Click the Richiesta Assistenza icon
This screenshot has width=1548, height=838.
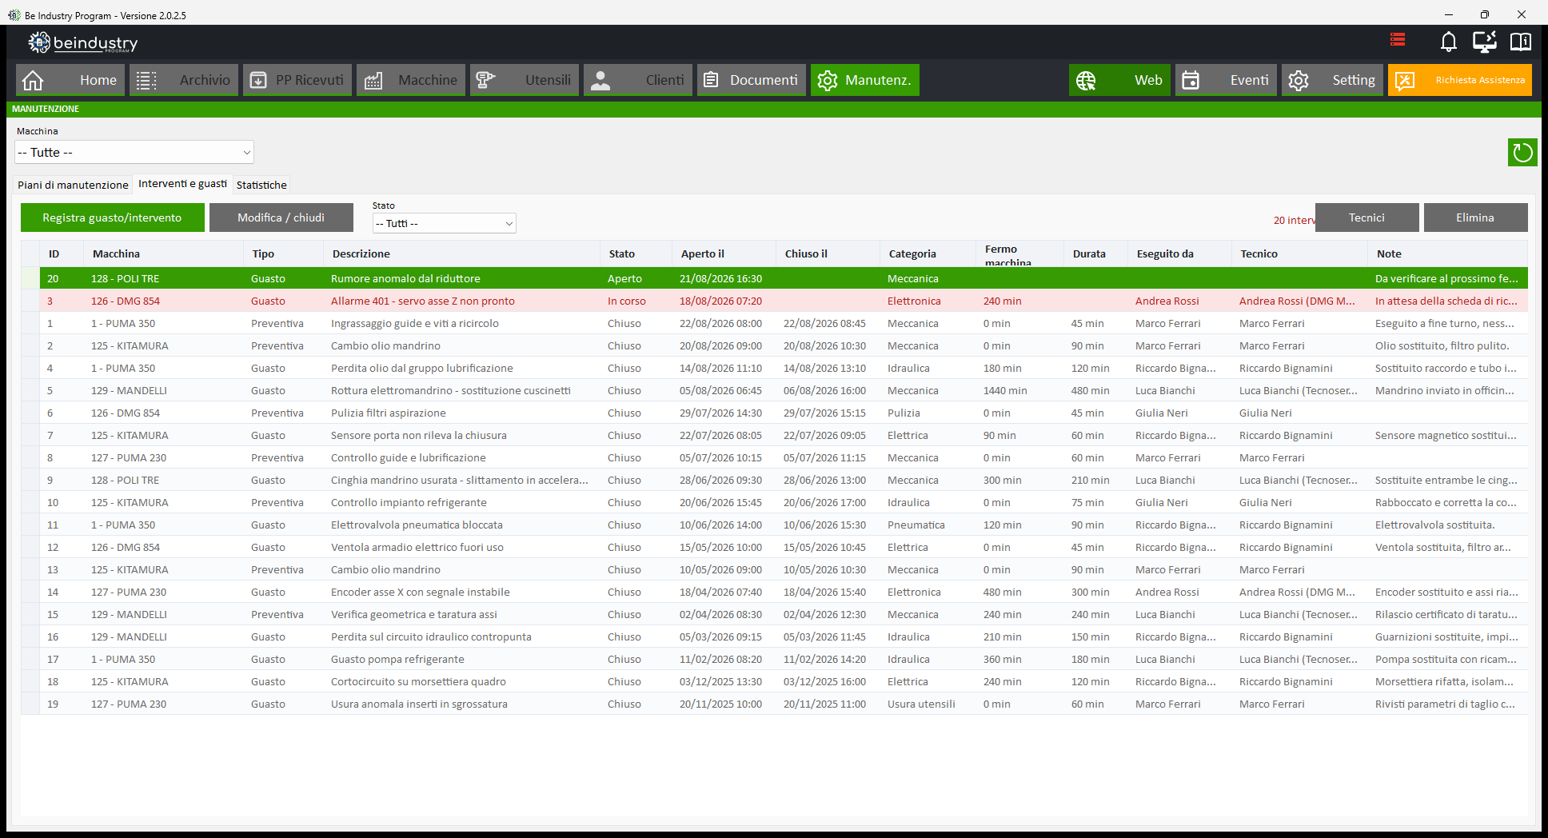[1405, 80]
